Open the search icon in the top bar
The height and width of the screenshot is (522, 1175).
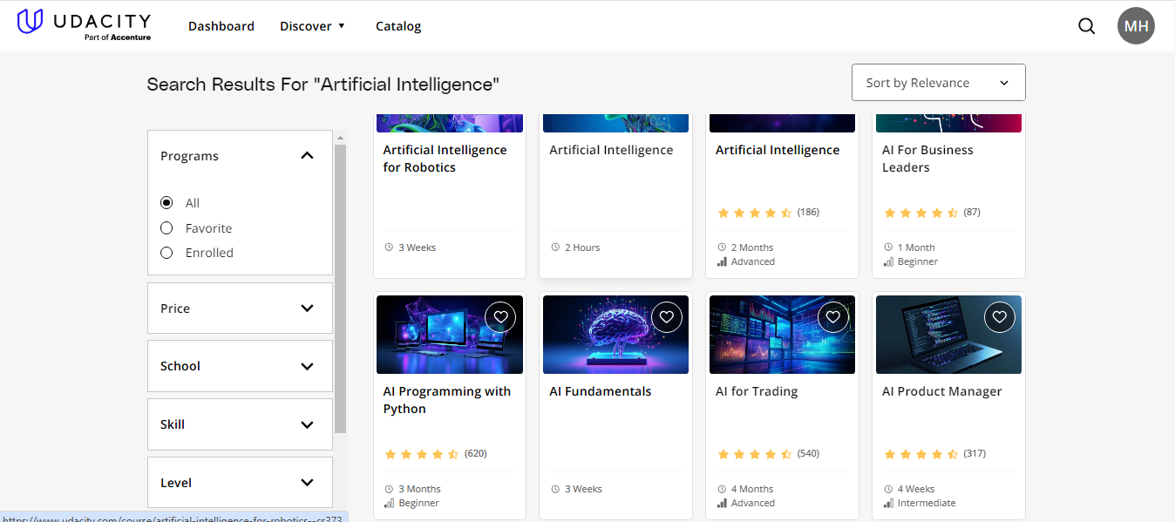pos(1086,25)
